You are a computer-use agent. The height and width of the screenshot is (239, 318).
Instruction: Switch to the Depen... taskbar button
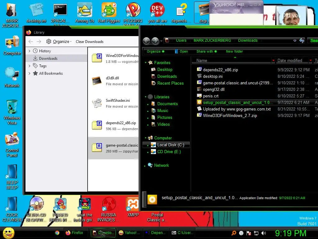pyautogui.click(x=156, y=233)
